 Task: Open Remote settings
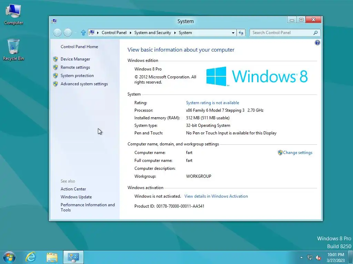75,67
